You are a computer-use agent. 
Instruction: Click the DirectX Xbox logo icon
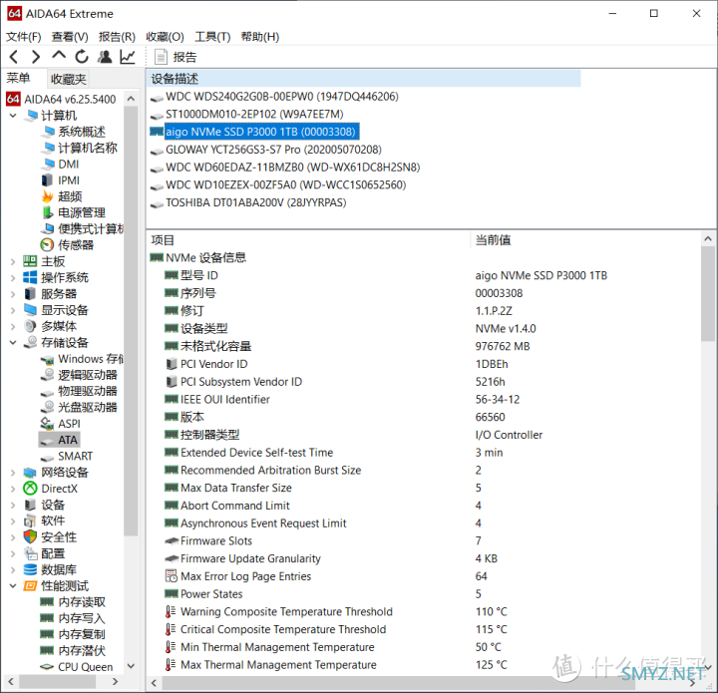[30, 489]
